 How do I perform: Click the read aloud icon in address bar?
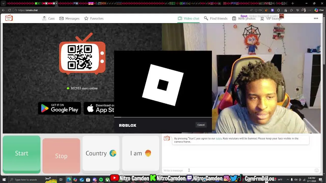tap(251, 10)
